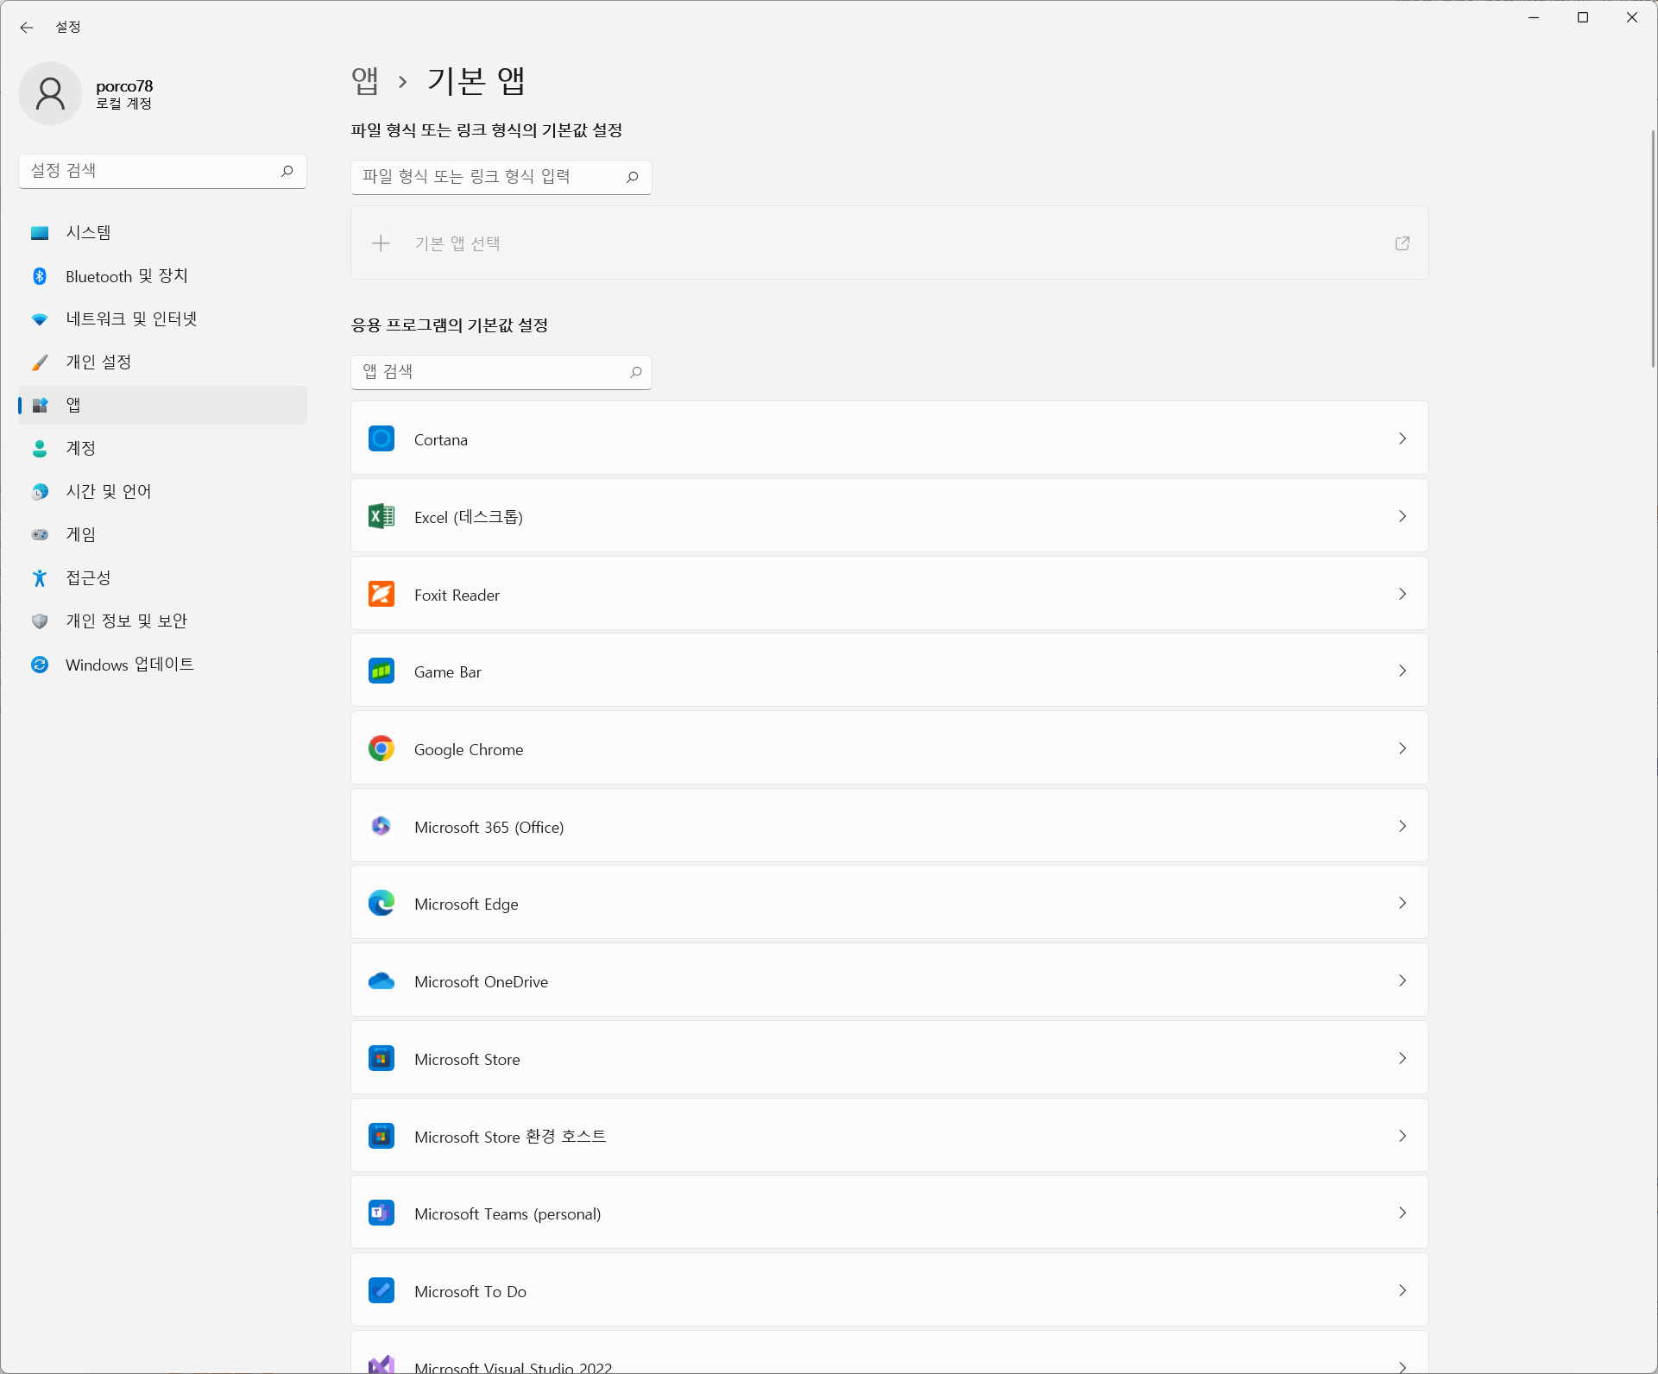Open Foxit Reader row chevron
This screenshot has height=1374, width=1658.
[1403, 594]
